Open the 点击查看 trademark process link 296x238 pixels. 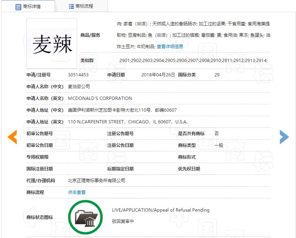(77, 192)
